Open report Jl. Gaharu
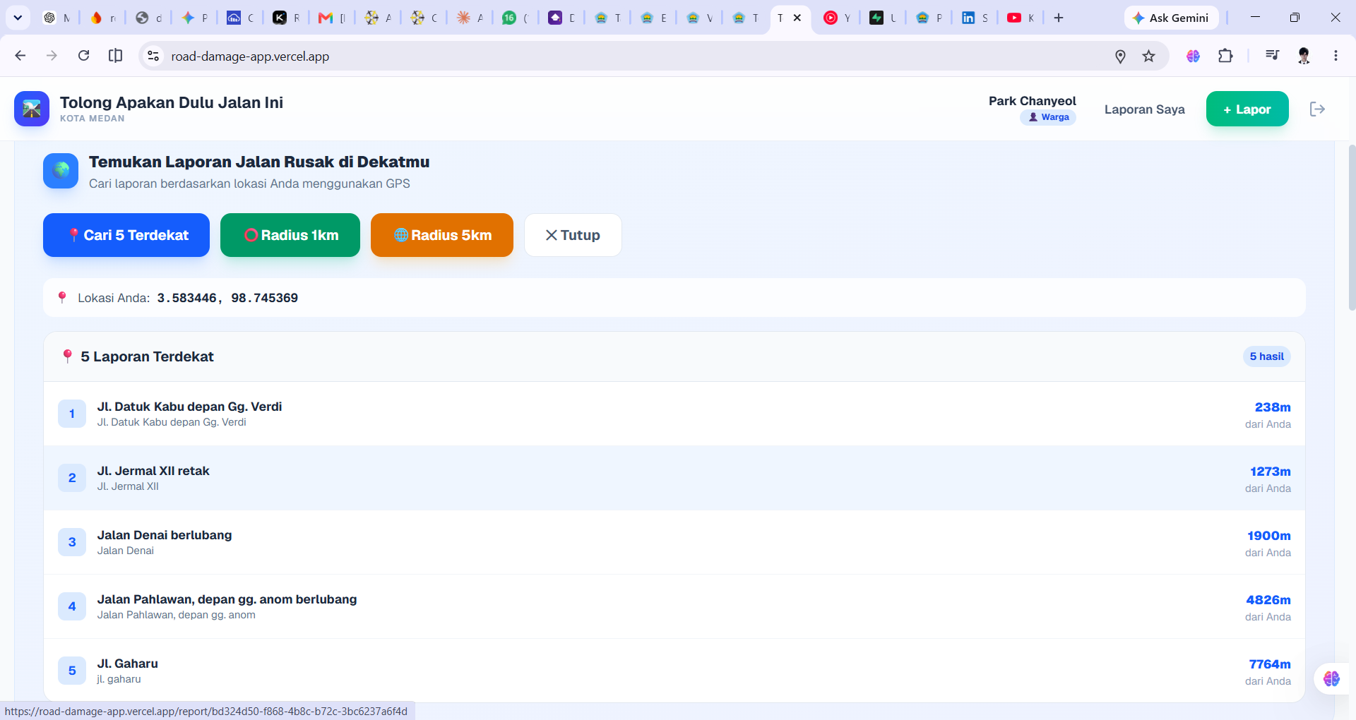 coord(674,671)
